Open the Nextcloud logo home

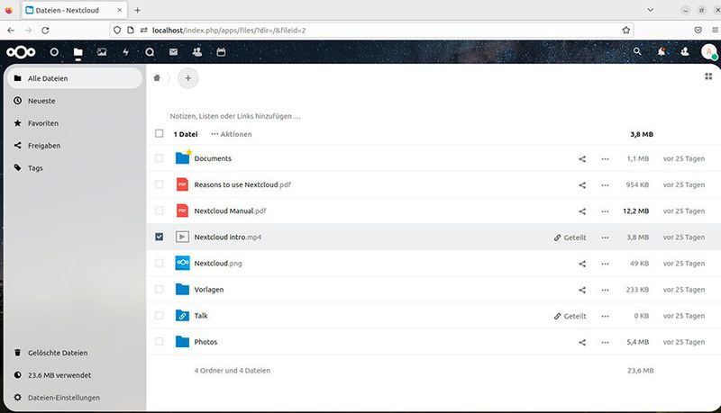point(21,52)
